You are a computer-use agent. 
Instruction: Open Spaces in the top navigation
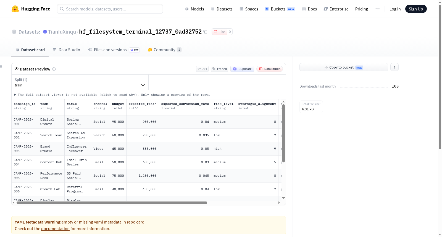pos(249,9)
